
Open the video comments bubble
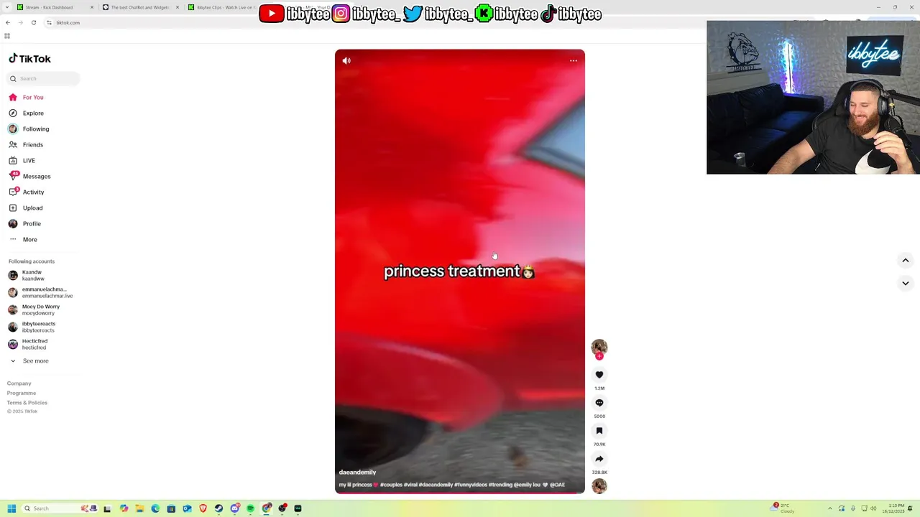[599, 403]
